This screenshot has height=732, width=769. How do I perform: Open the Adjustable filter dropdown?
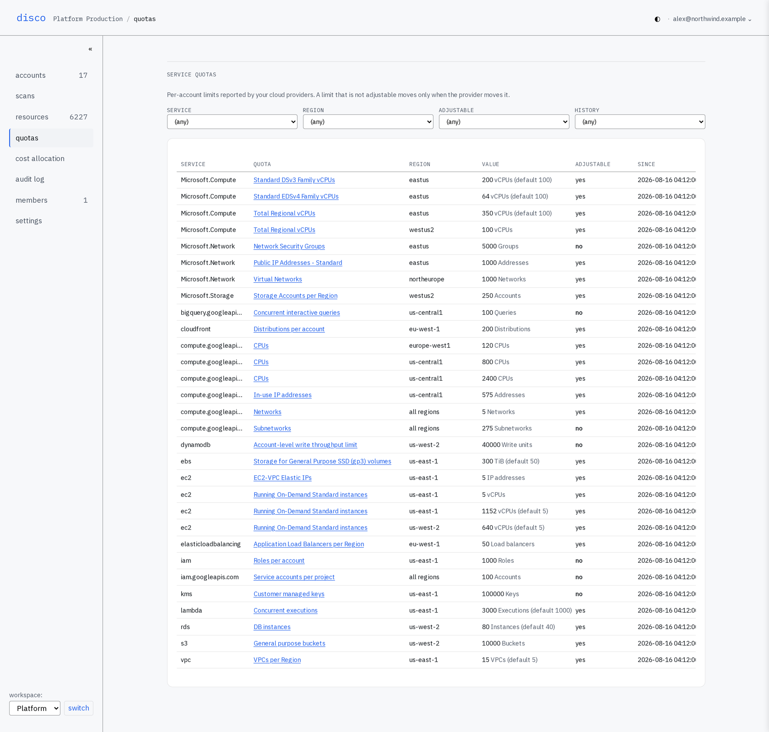coord(504,122)
